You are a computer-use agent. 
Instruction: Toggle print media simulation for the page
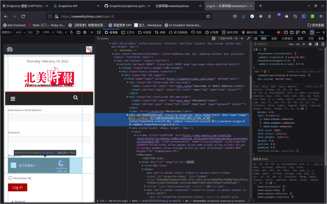323,44
